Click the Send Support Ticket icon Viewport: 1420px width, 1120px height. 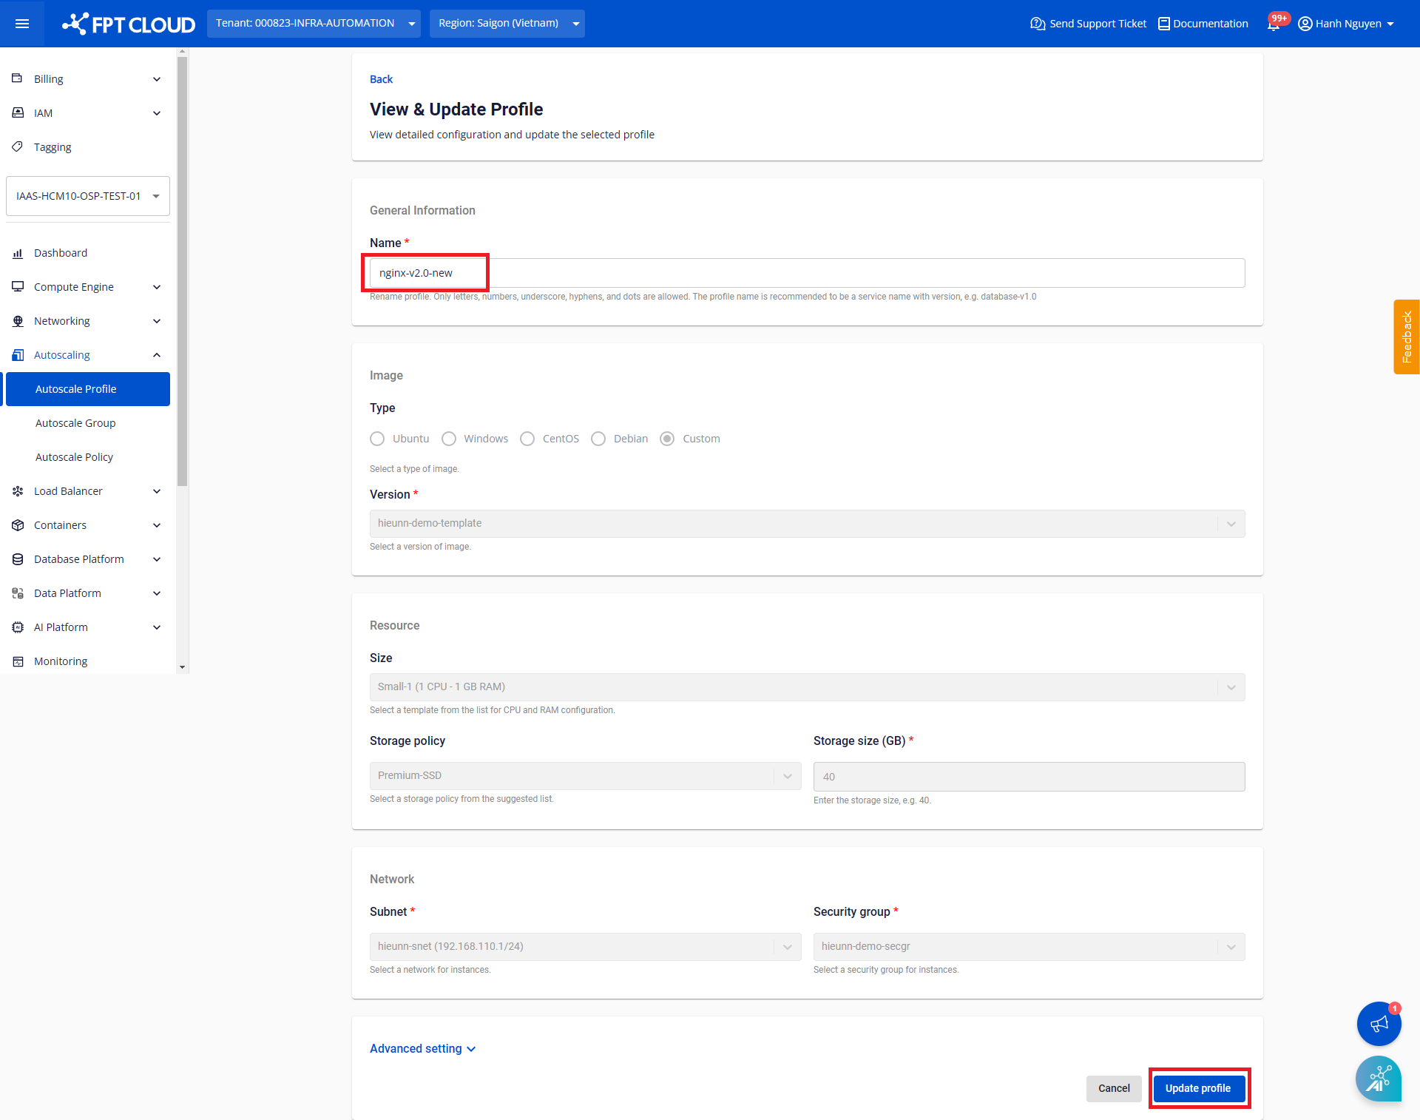[x=1038, y=24]
